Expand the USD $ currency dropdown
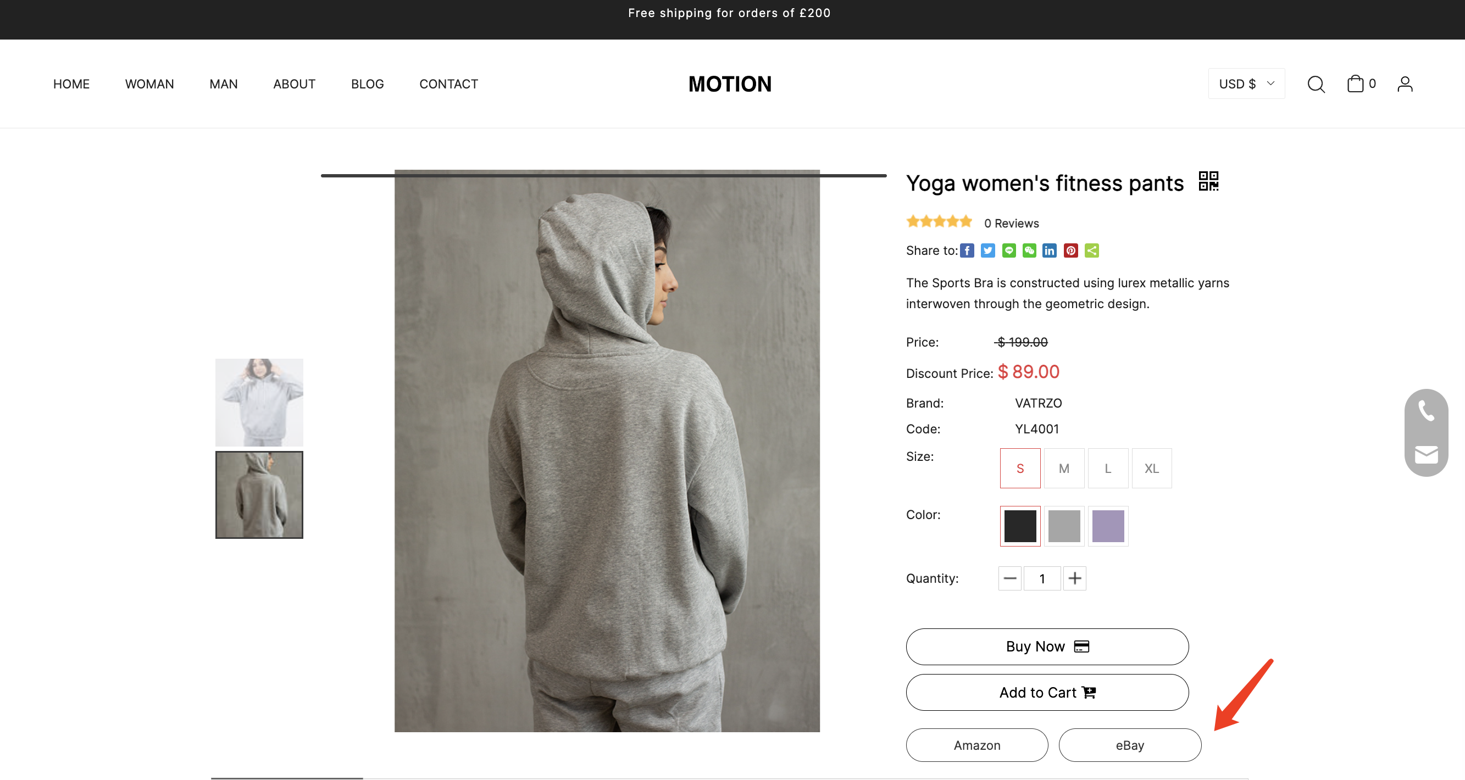The image size is (1465, 780). [x=1246, y=84]
